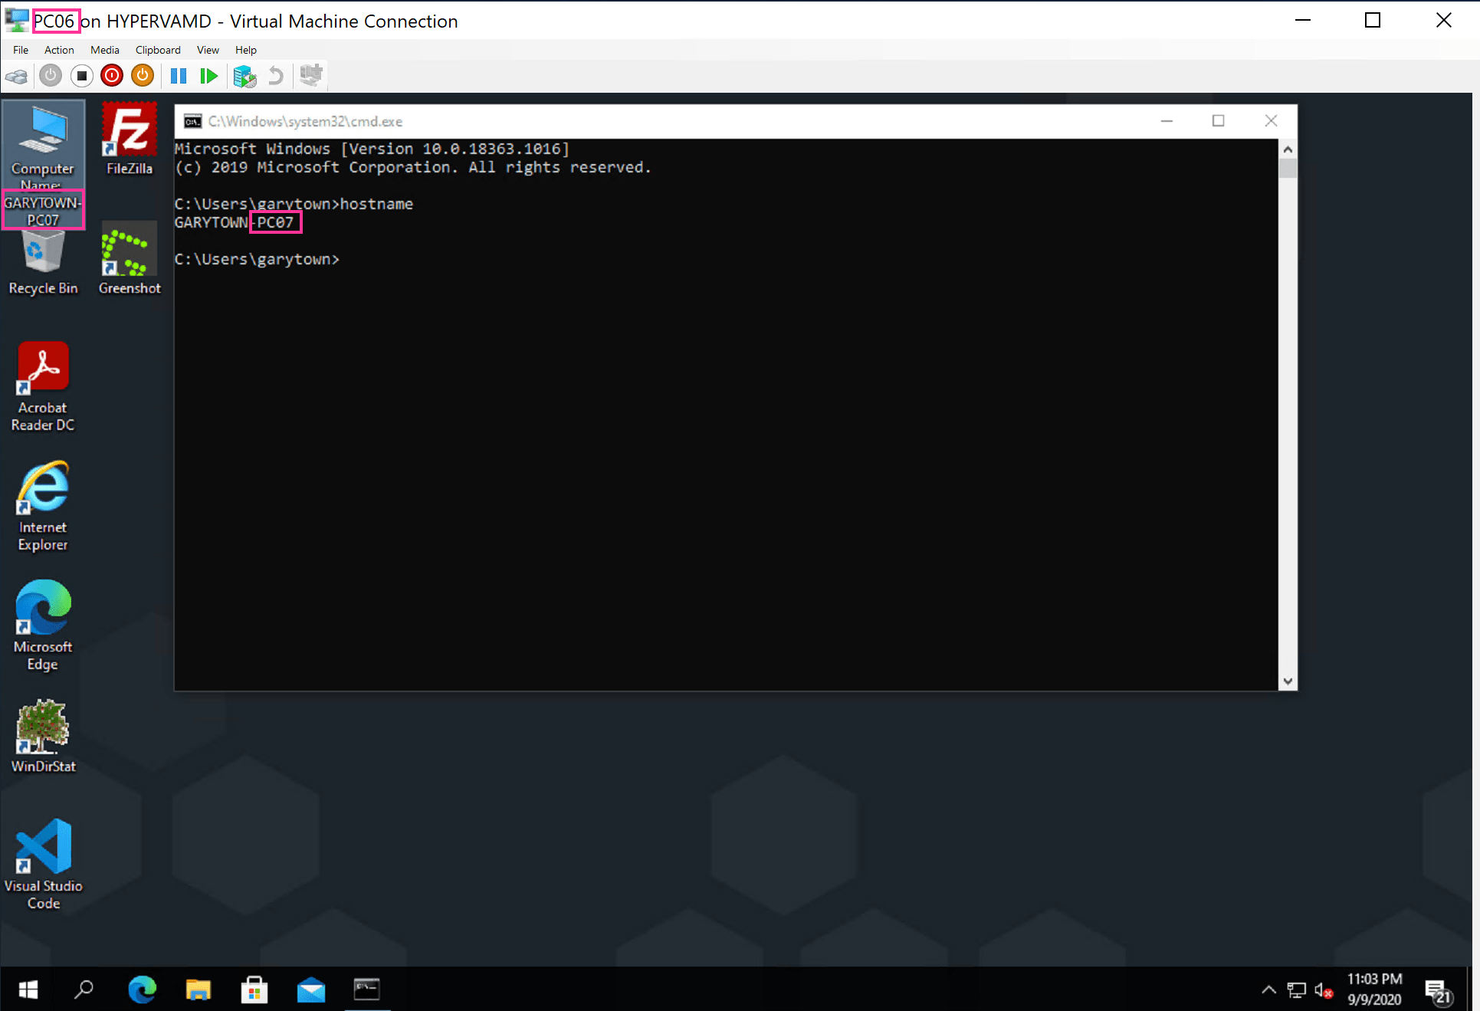The height and width of the screenshot is (1011, 1480).
Task: Open the Clipboard menu
Action: [157, 50]
